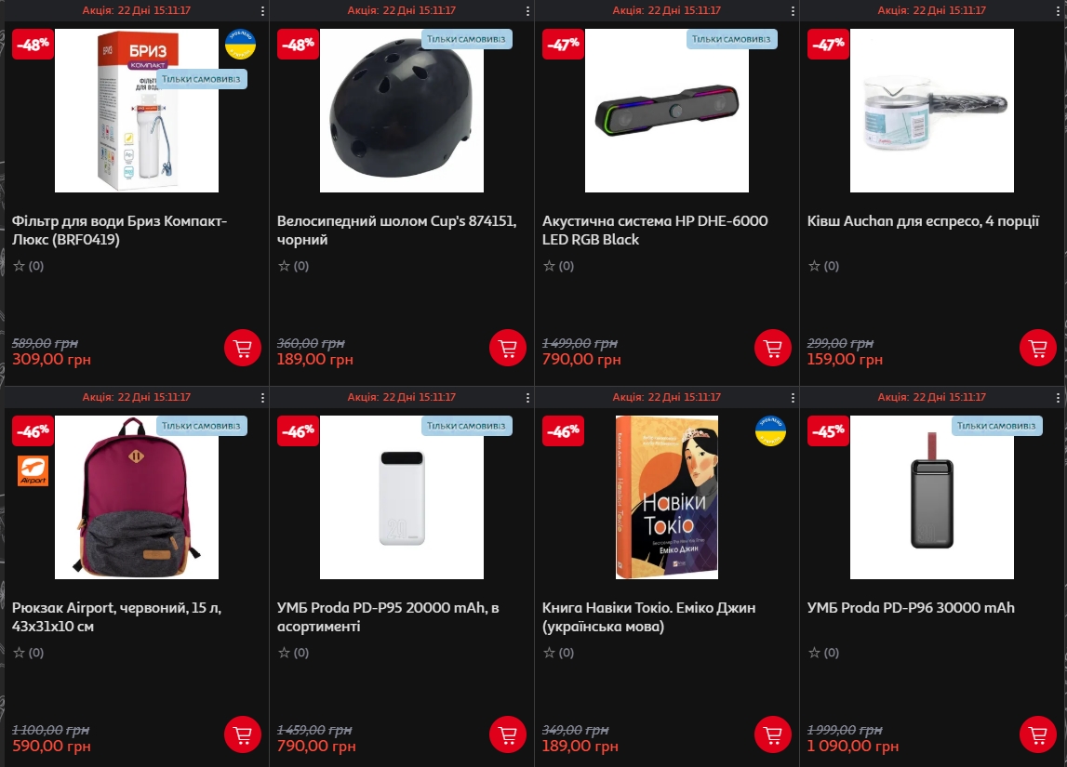Image resolution: width=1067 pixels, height=767 pixels.
Task: Open the Акустична система HP DHE-6000 title
Action: coord(655,230)
